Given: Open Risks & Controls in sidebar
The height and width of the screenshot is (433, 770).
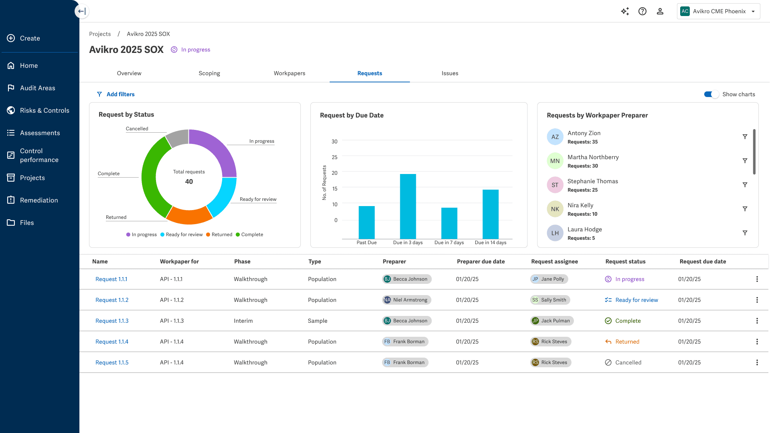Looking at the screenshot, I should [x=45, y=110].
